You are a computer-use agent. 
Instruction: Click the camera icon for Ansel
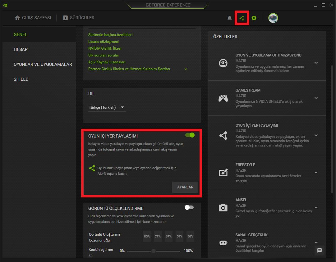pyautogui.click(x=223, y=208)
